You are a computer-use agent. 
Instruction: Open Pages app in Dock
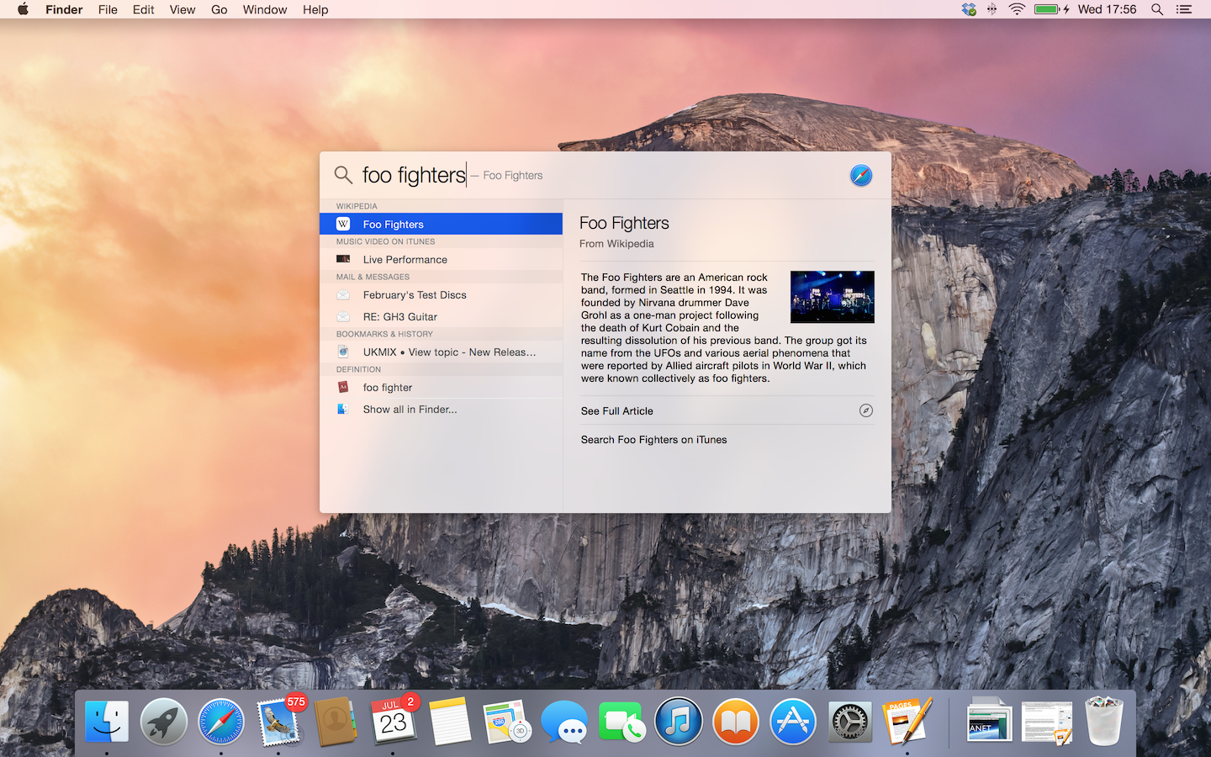[x=907, y=722]
